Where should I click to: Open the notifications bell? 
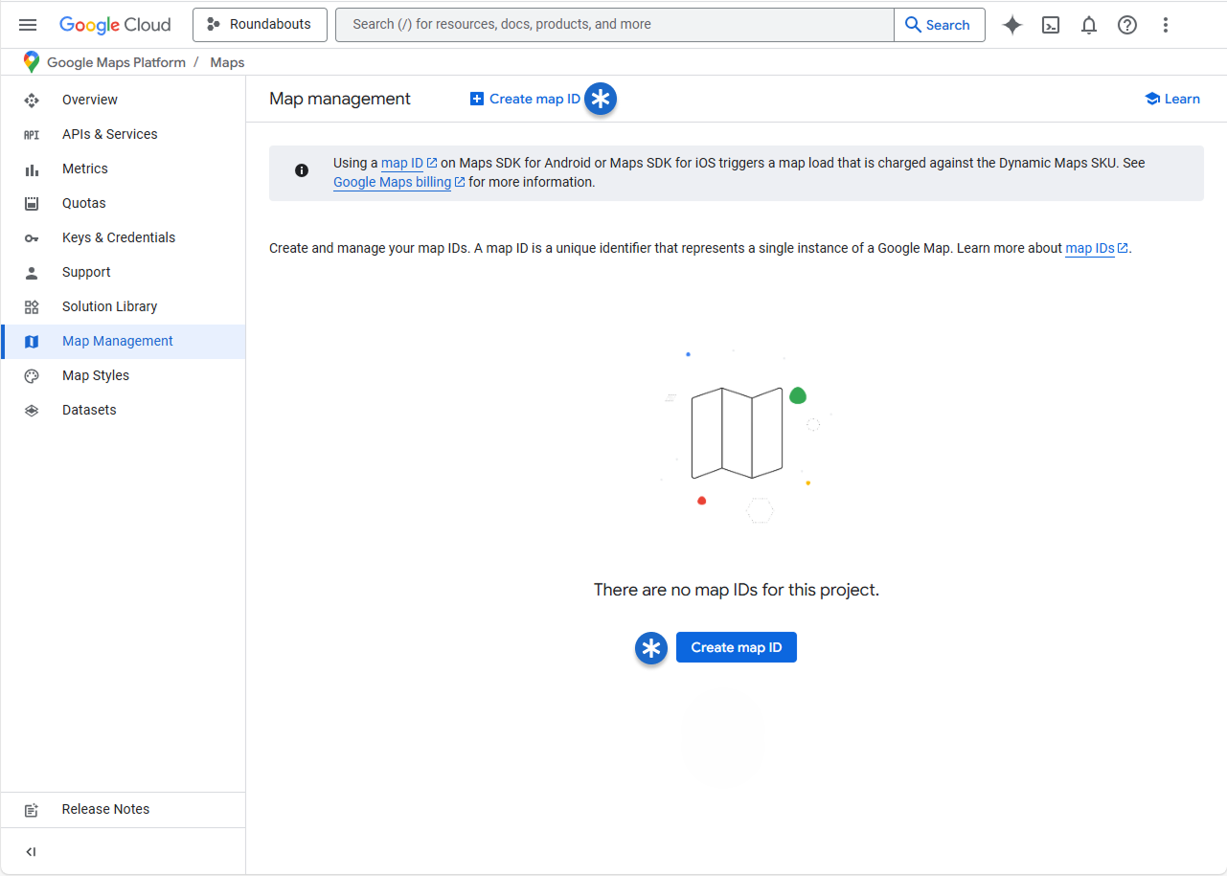tap(1089, 25)
